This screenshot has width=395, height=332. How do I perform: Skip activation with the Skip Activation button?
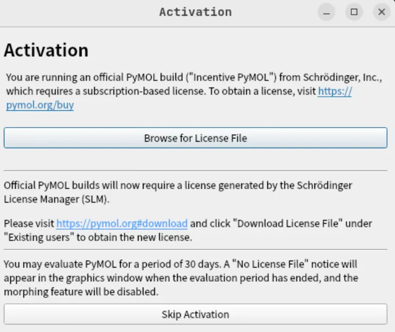[195, 314]
